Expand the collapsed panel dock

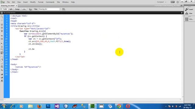pos(194,5)
